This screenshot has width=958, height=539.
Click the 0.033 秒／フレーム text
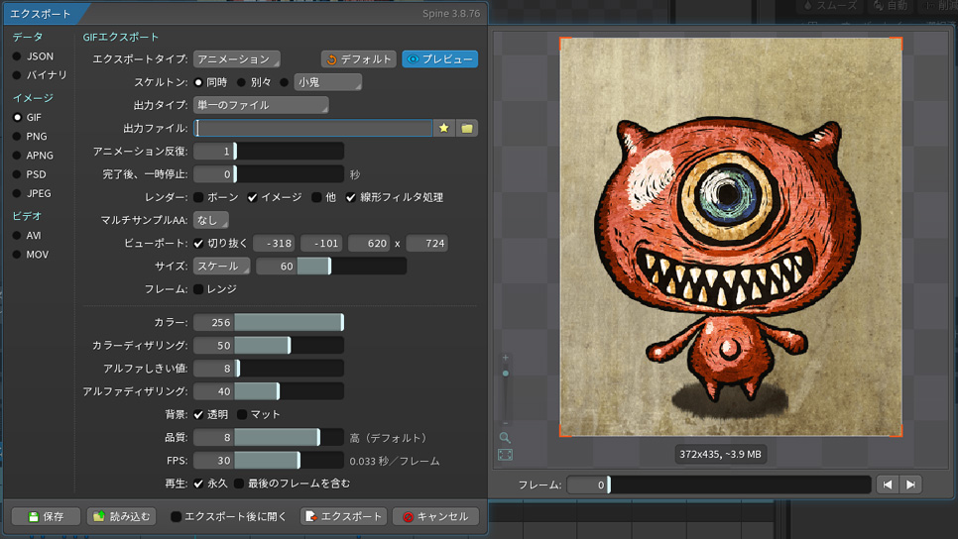395,461
